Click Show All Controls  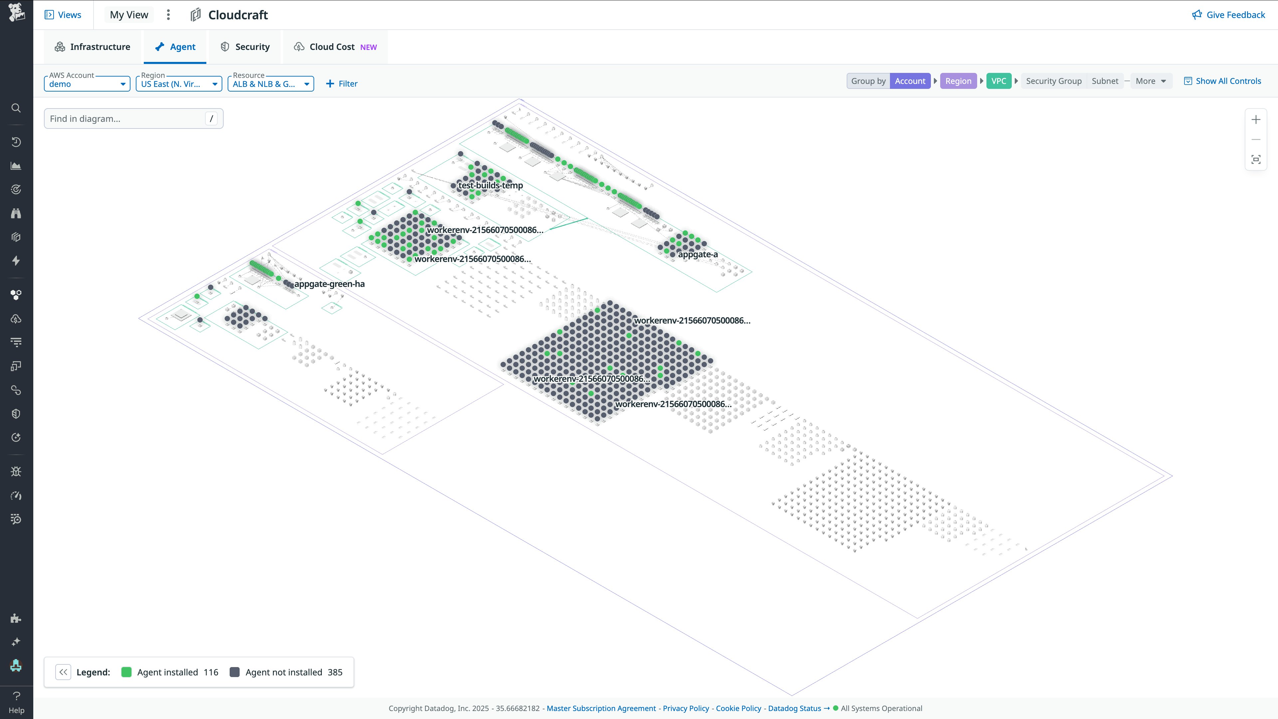[x=1222, y=81]
